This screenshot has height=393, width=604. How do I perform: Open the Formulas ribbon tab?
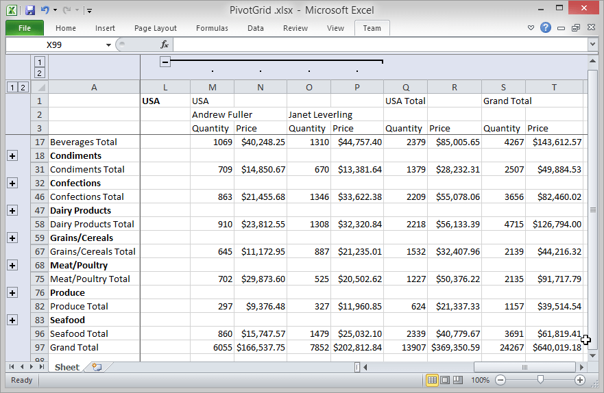(212, 28)
